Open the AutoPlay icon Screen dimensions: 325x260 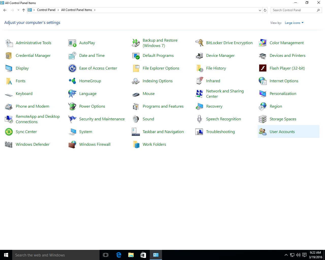click(72, 43)
